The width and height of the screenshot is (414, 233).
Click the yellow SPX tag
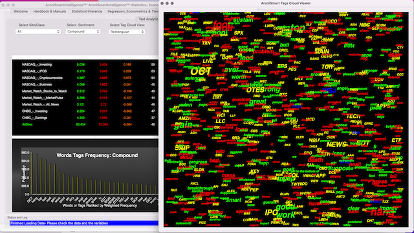(239, 33)
